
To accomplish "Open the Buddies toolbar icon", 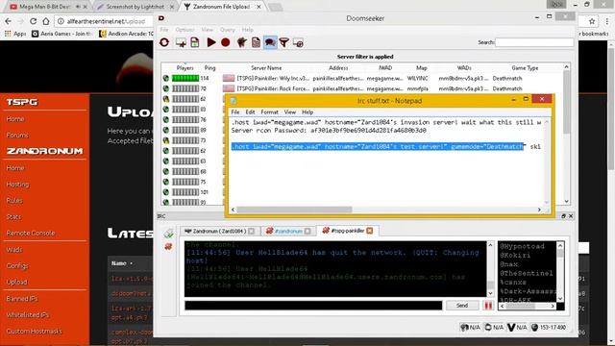I will pos(241,42).
